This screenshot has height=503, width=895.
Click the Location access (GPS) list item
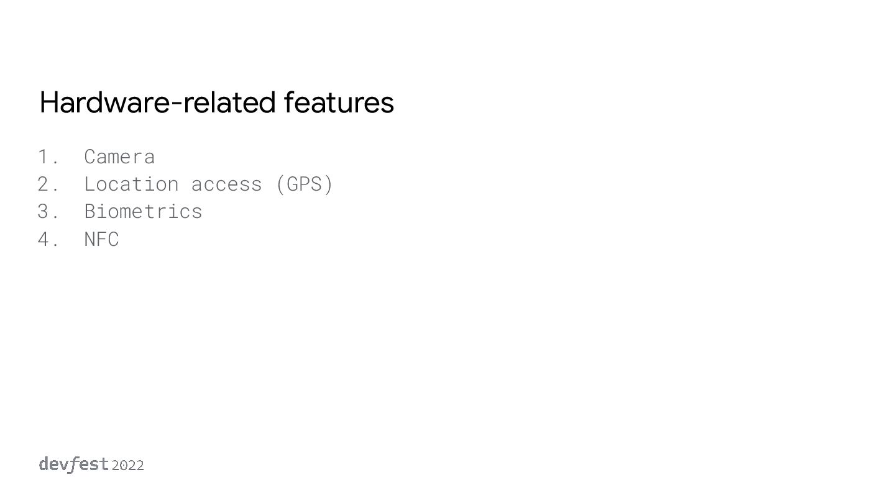tap(209, 184)
